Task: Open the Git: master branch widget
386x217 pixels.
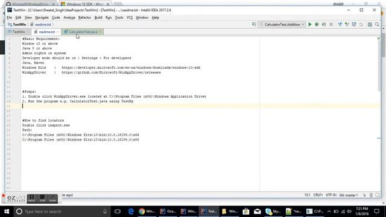Action: pyautogui.click(x=349, y=195)
